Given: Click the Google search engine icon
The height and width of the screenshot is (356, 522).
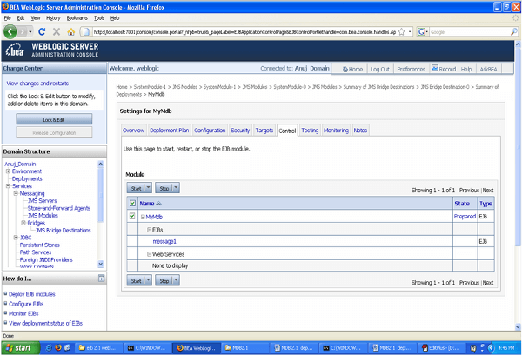Looking at the screenshot, I should 421,32.
